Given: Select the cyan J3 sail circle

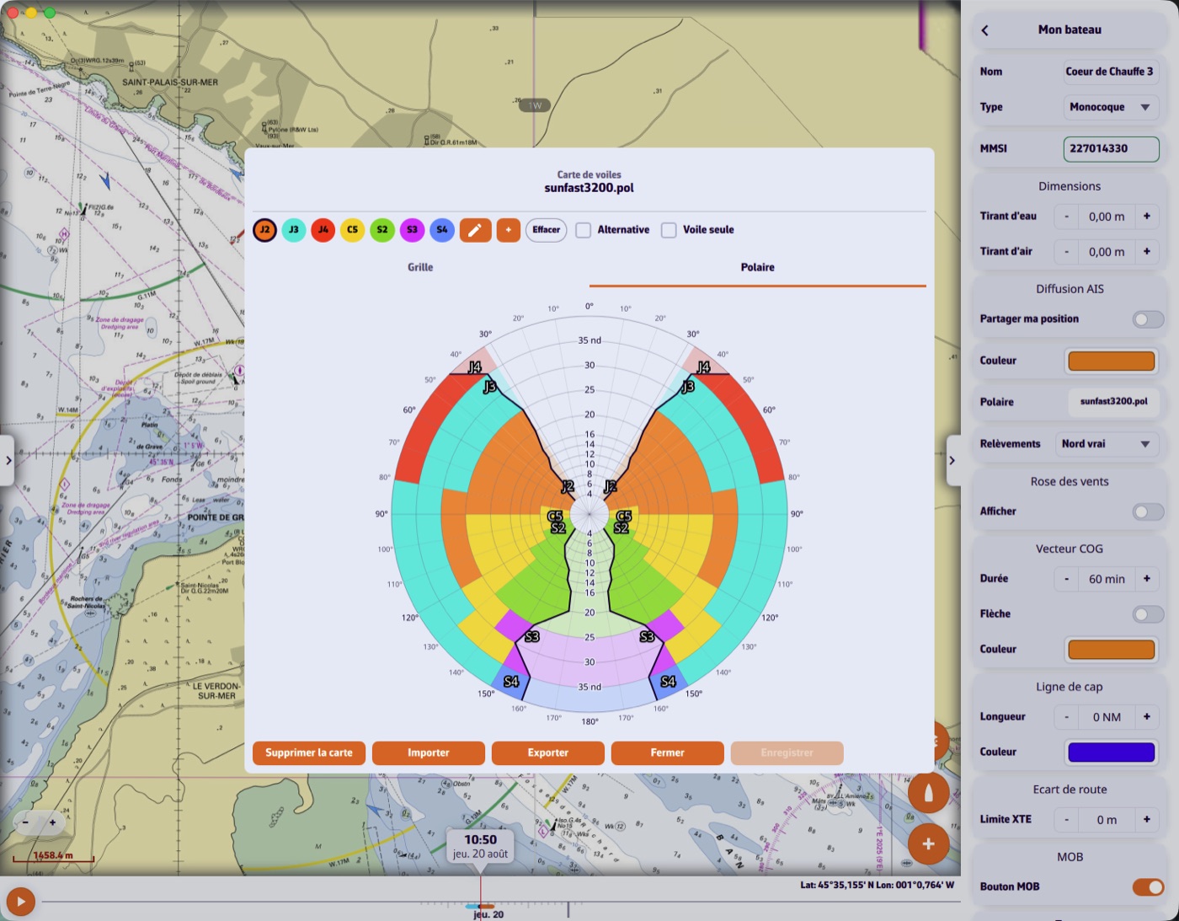Looking at the screenshot, I should [294, 230].
